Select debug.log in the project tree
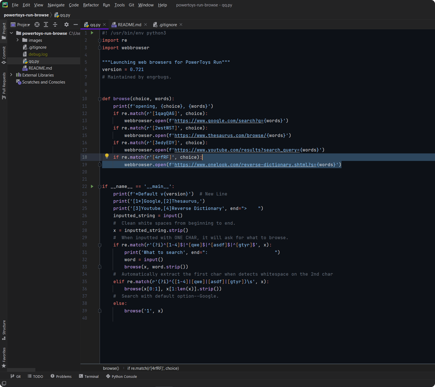435x387 pixels. click(x=38, y=54)
